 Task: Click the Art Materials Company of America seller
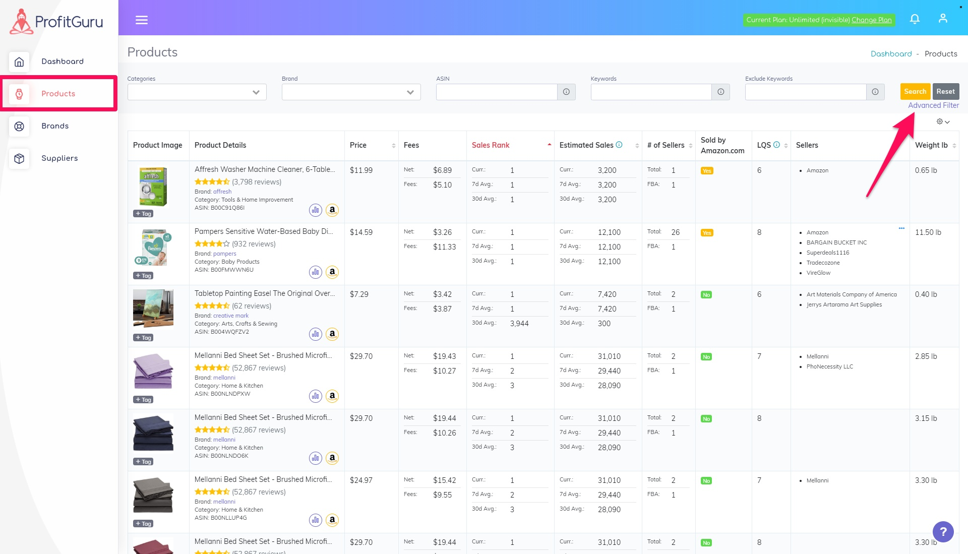click(852, 294)
